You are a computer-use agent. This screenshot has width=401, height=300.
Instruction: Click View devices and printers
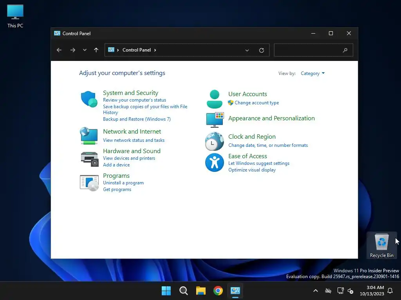(x=129, y=158)
